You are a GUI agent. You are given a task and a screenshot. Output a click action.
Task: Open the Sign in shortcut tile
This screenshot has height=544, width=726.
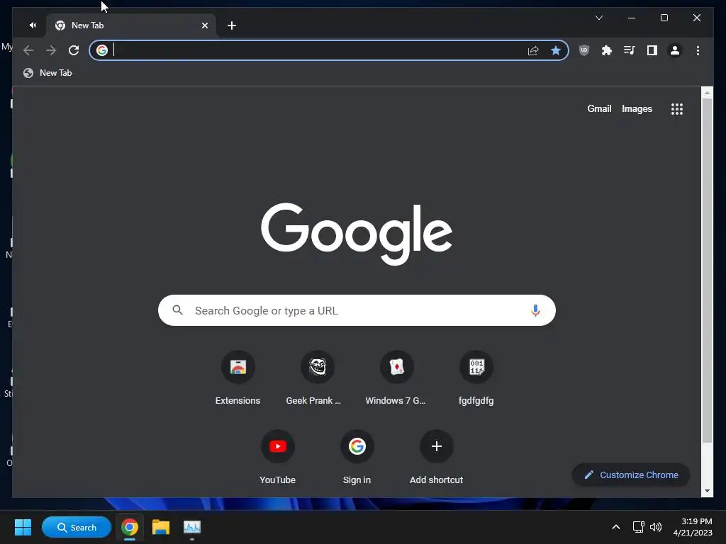[357, 458]
